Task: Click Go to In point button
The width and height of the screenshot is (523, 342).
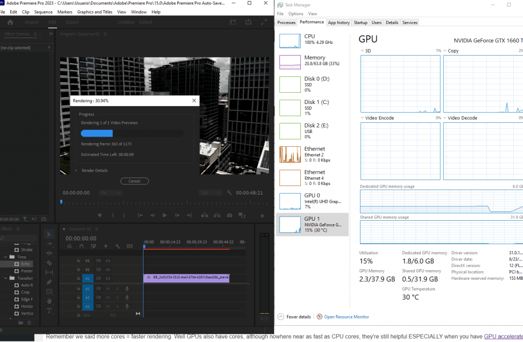Action: [140, 216]
